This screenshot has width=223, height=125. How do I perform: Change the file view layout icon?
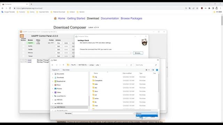(146, 70)
